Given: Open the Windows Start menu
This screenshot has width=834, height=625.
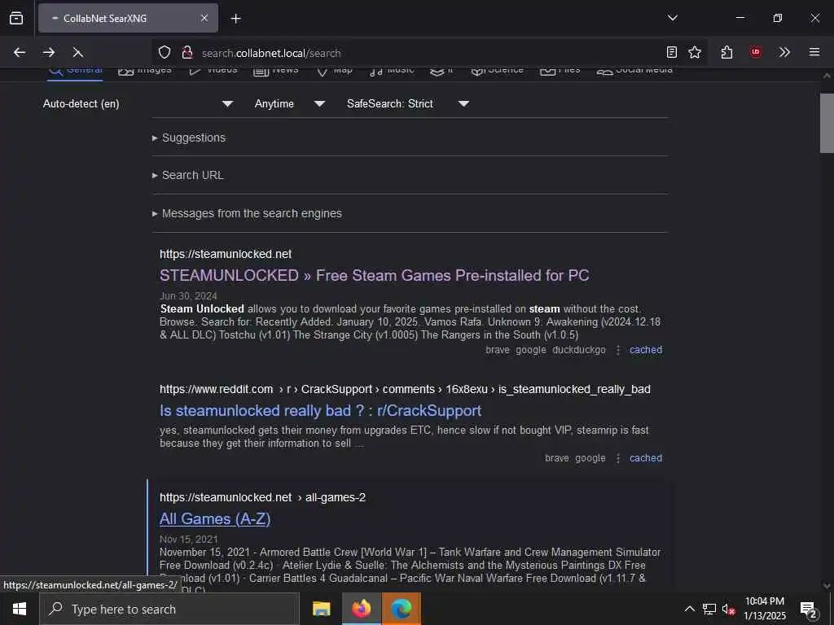Looking at the screenshot, I should coord(20,609).
